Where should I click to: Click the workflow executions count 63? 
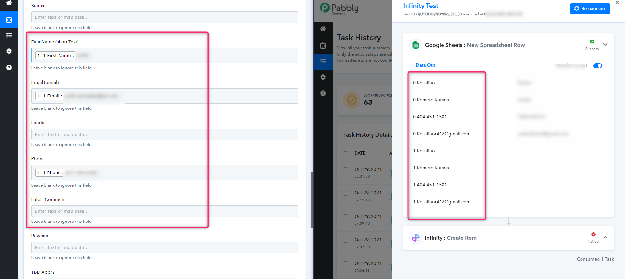pos(368,102)
